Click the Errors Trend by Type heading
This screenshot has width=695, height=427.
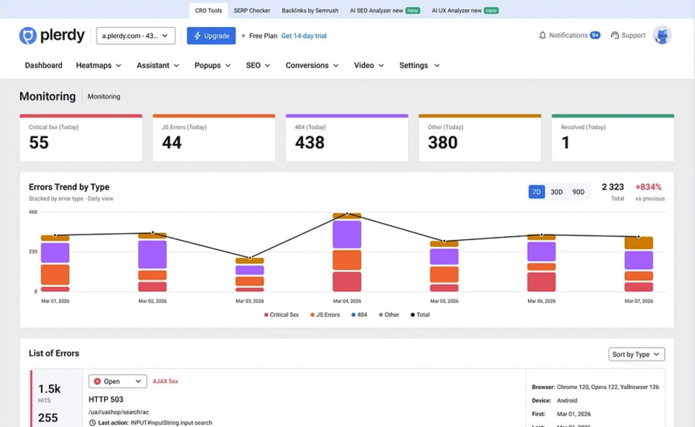[69, 187]
